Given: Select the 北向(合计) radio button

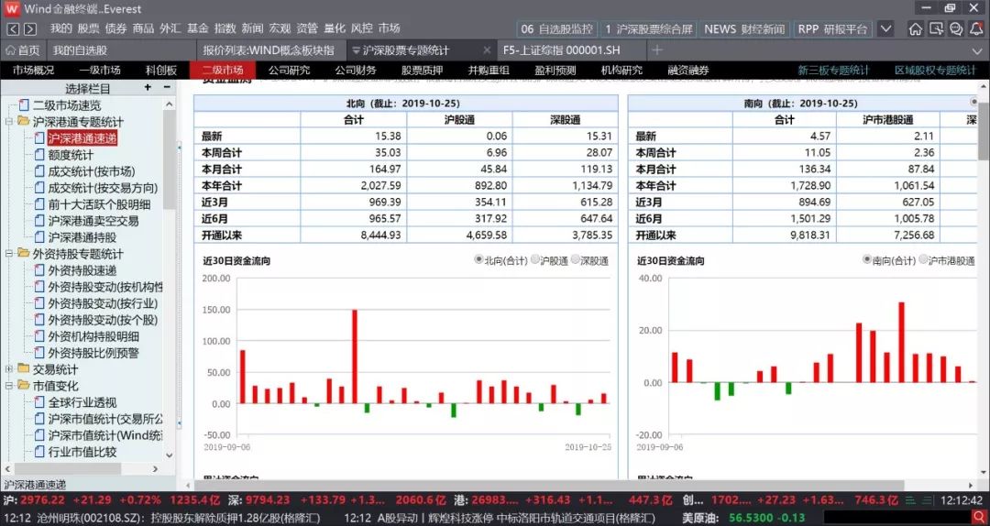Looking at the screenshot, I should tap(478, 260).
